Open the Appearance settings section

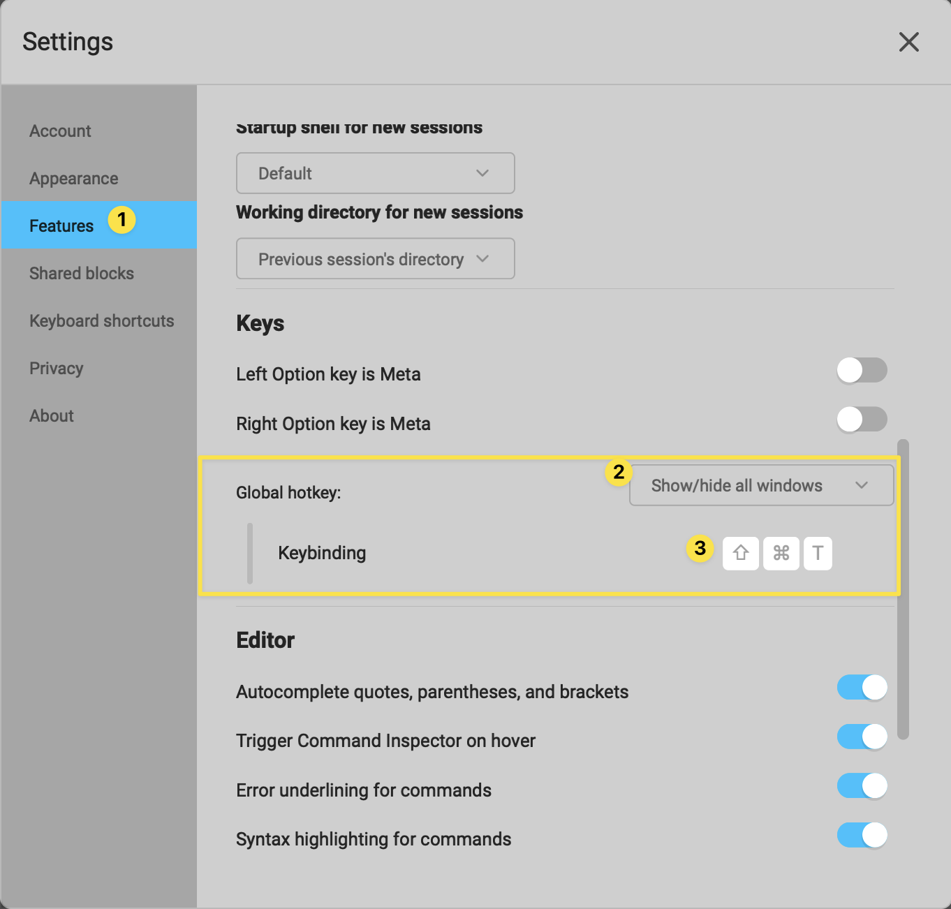(x=73, y=178)
